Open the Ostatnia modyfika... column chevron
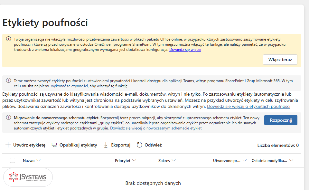 pyautogui.click(x=291, y=160)
